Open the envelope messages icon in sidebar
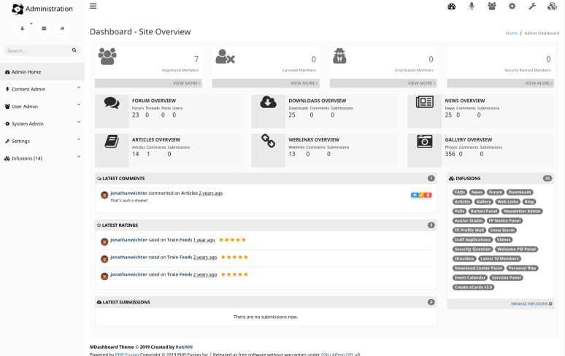 click(x=43, y=28)
